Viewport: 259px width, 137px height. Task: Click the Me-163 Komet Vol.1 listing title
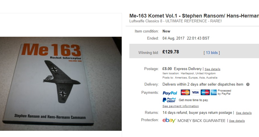[x=194, y=16]
